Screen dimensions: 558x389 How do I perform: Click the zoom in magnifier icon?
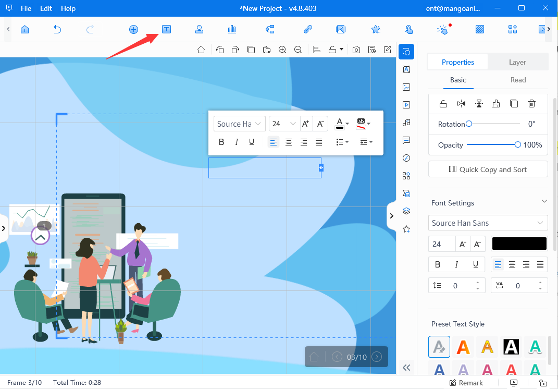point(282,50)
